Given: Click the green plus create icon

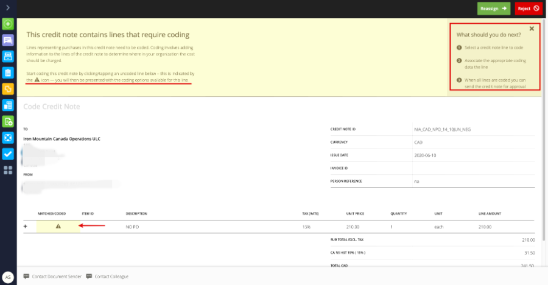Looking at the screenshot, I should [8, 24].
